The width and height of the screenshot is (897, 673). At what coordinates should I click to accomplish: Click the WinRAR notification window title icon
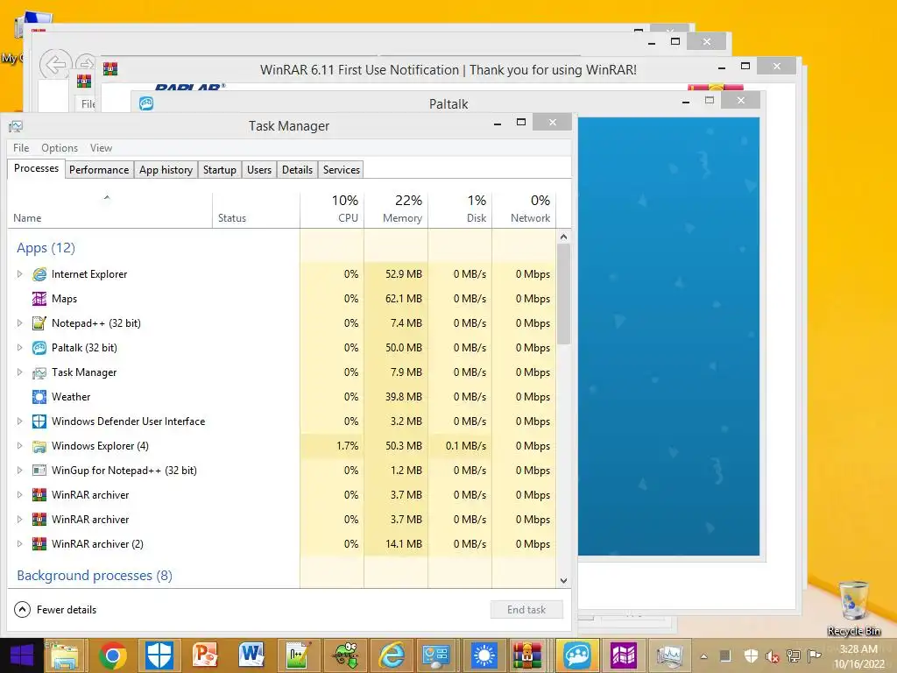110,69
